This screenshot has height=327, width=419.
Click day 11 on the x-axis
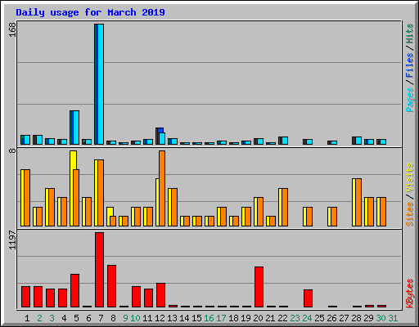pos(147,318)
